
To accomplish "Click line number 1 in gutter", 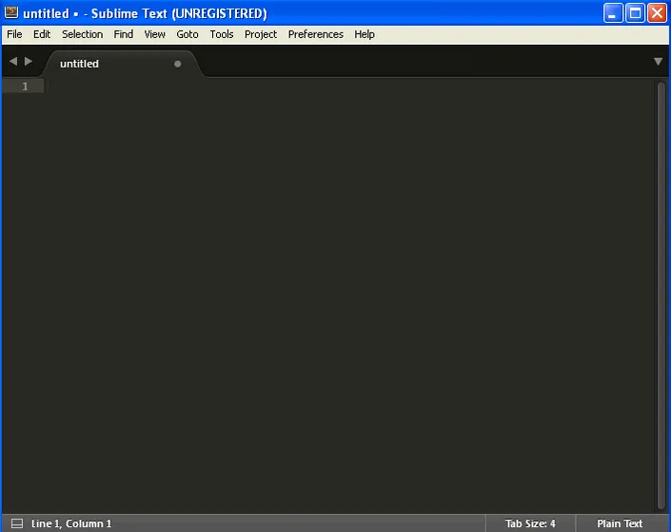I will click(25, 87).
